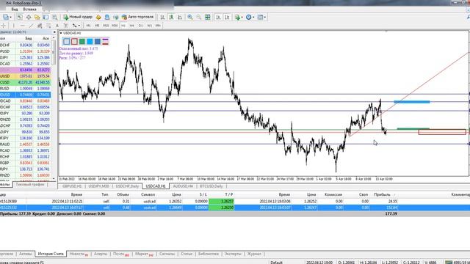
Task: Switch to the GBPUSD,H1 chart tab
Action: 72,186
